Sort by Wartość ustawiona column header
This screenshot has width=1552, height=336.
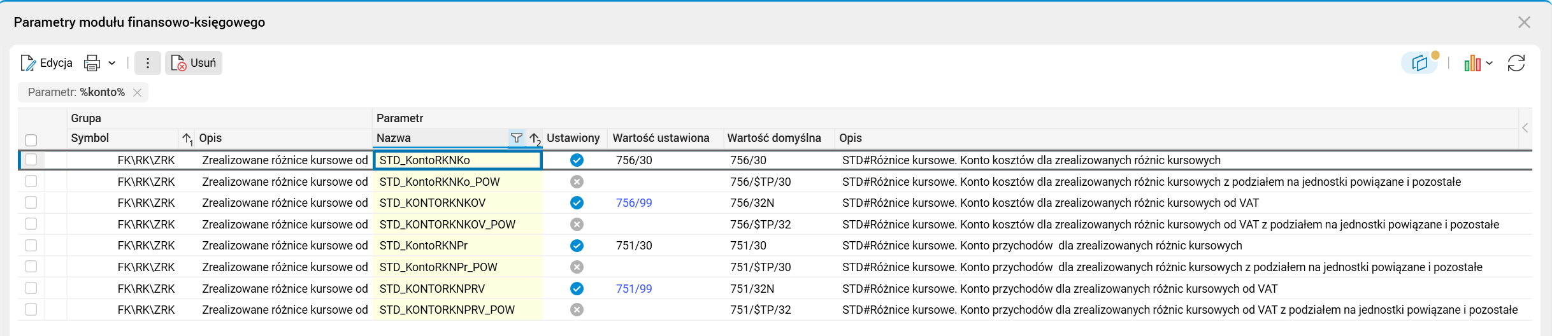[661, 138]
